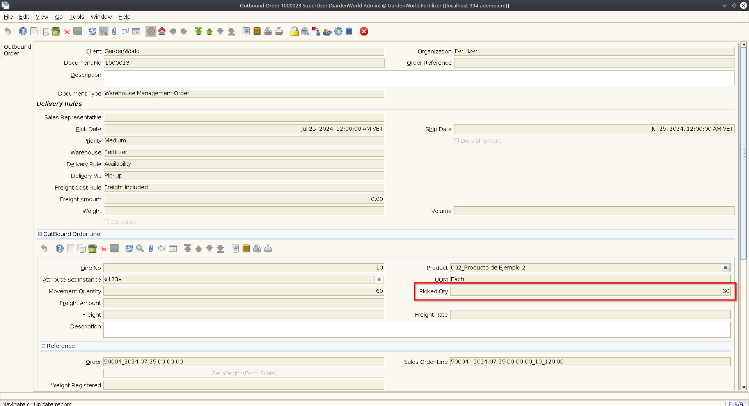Click Print icon in main toolbar

(x=279, y=31)
